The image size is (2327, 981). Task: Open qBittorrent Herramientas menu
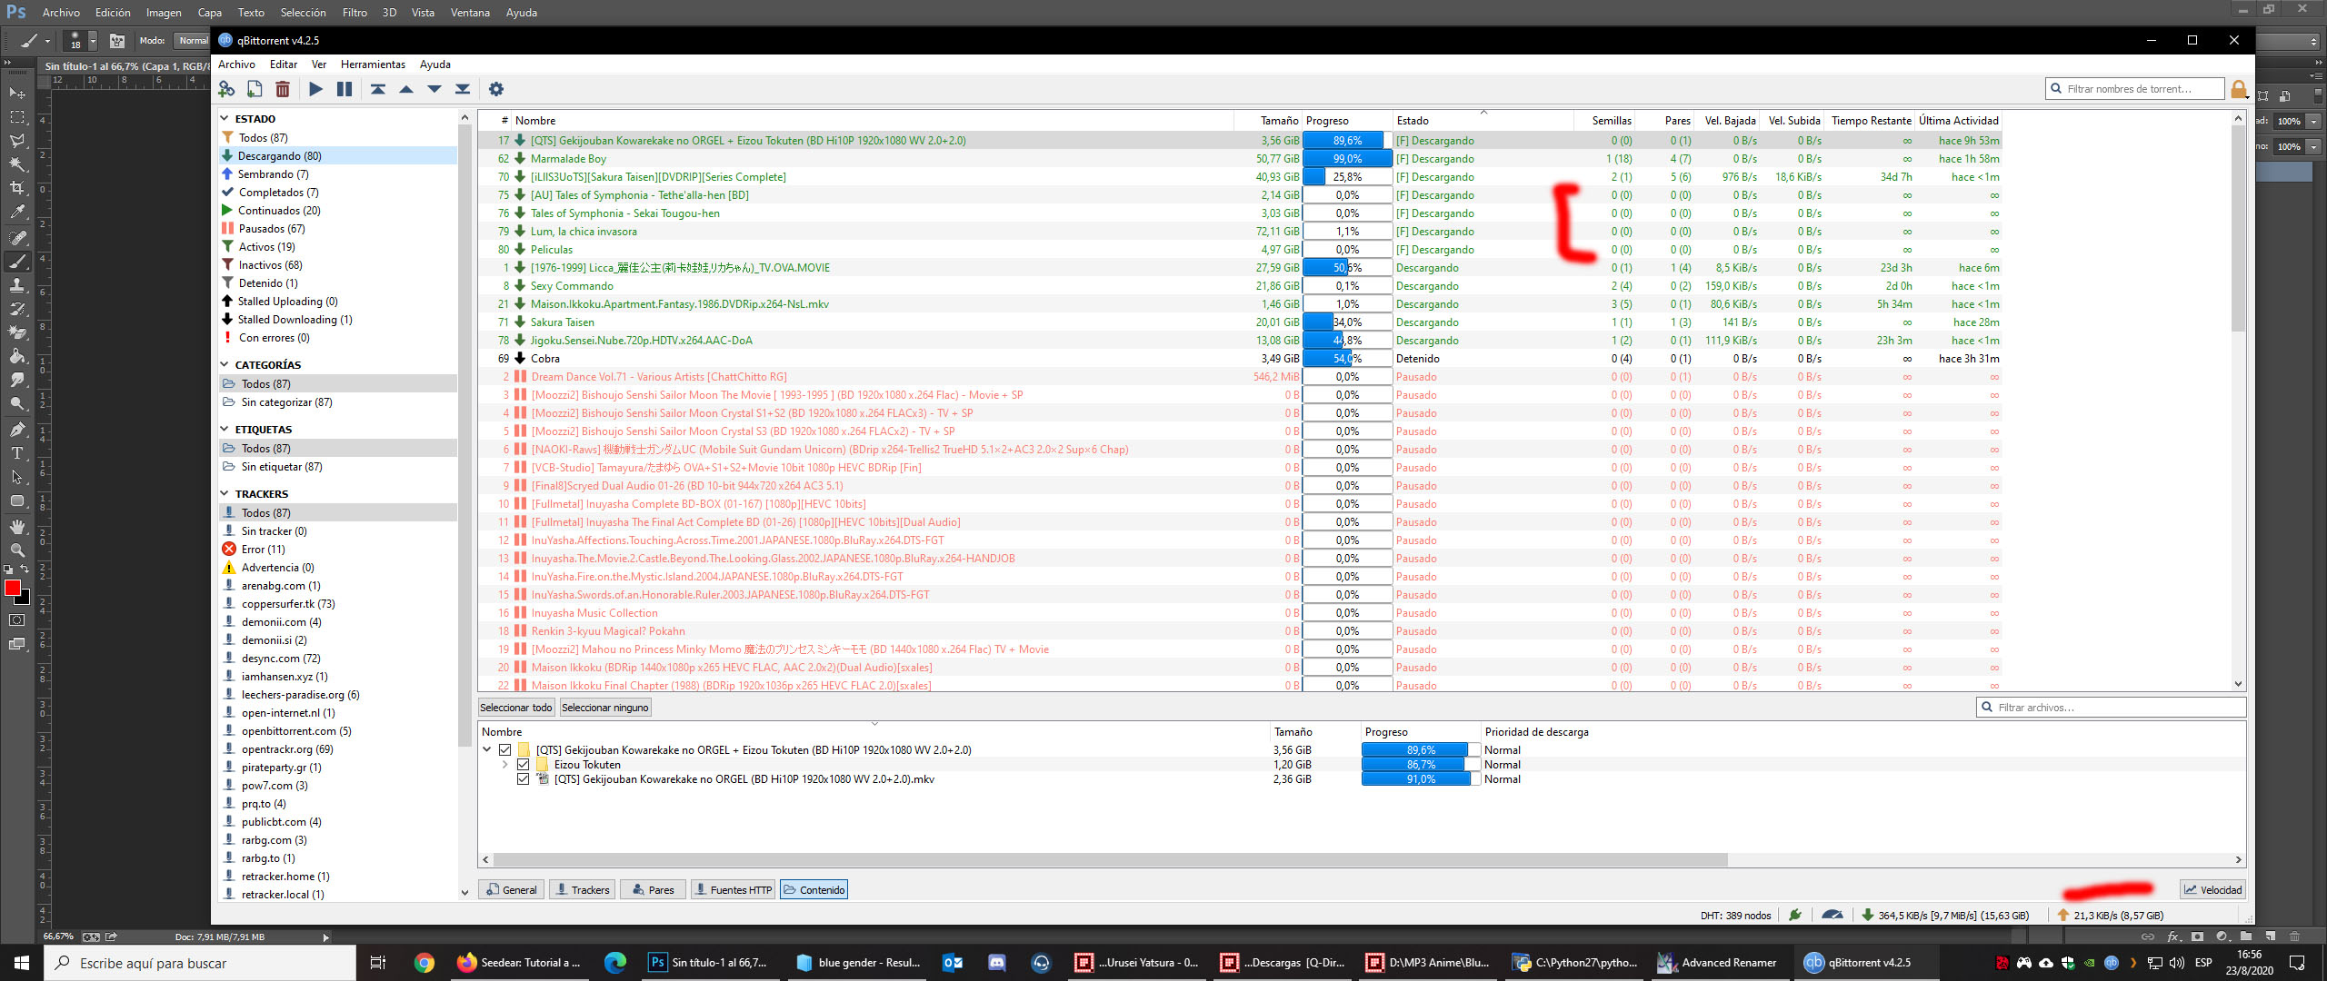click(x=373, y=64)
